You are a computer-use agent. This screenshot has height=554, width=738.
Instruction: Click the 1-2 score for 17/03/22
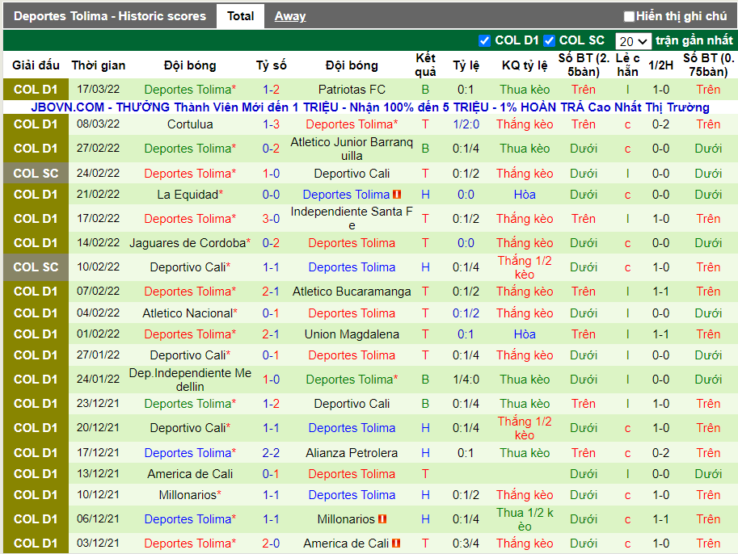(271, 90)
